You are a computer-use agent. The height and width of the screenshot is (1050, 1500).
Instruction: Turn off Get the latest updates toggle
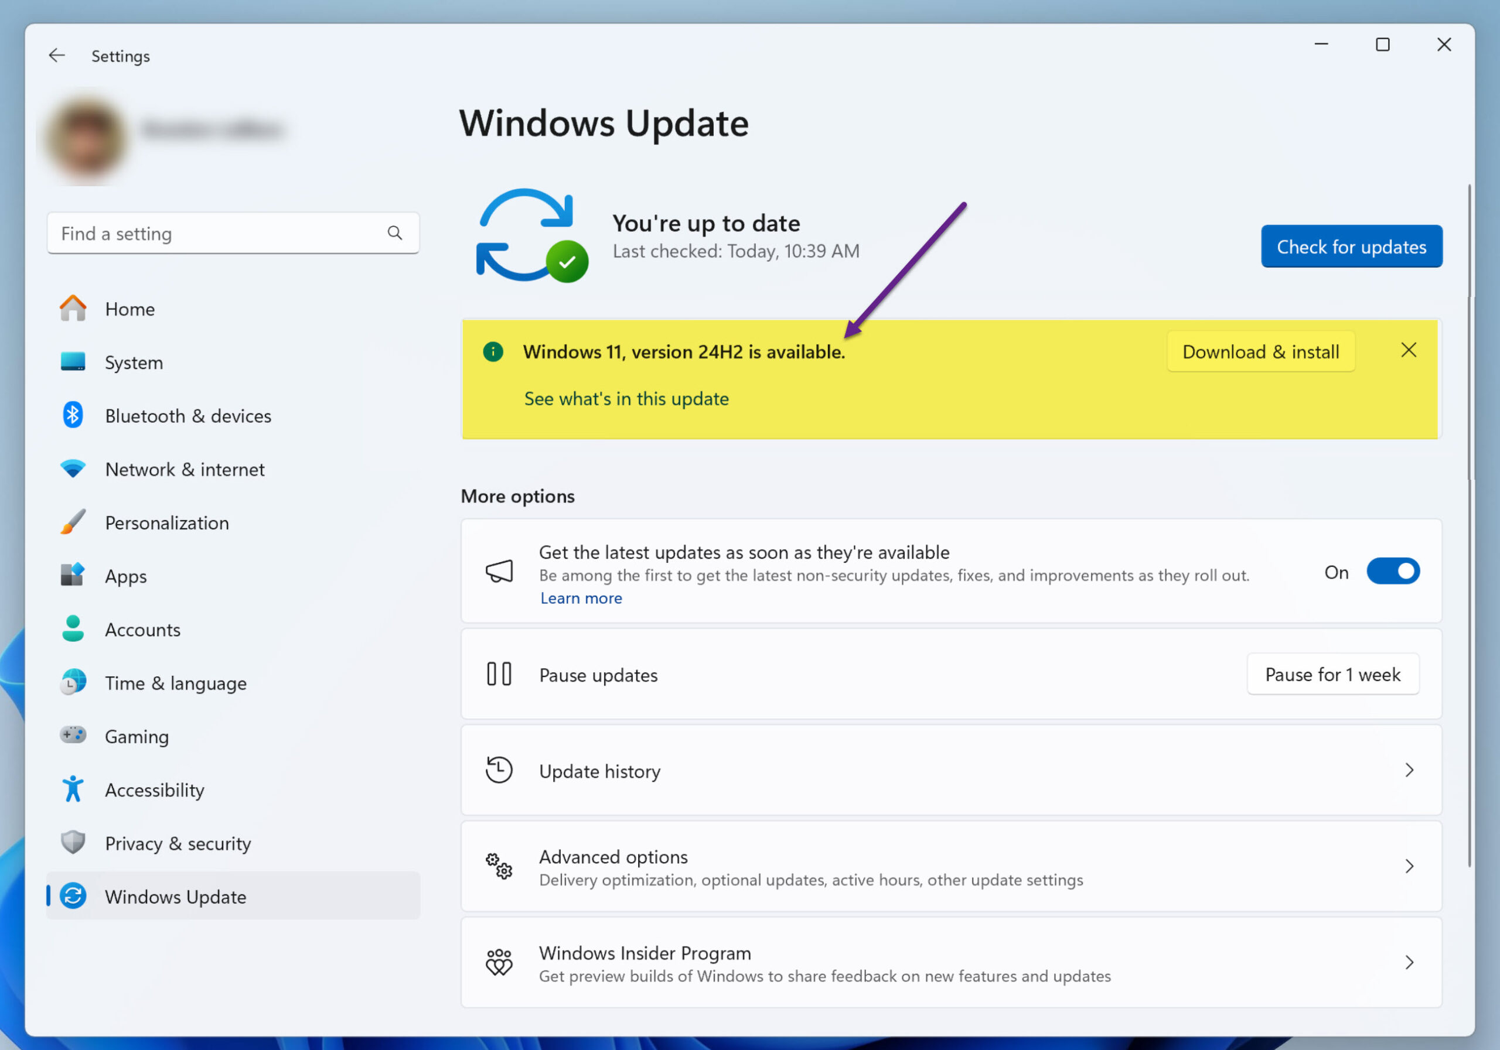1393,572
